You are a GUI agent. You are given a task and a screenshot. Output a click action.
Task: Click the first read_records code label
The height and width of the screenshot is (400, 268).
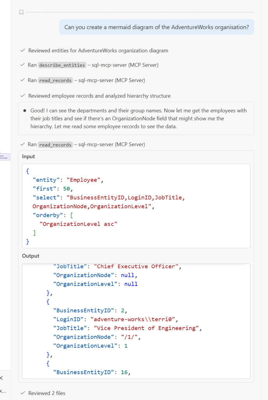pyautogui.click(x=55, y=80)
